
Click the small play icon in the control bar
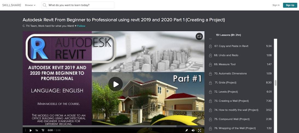click(31, 130)
